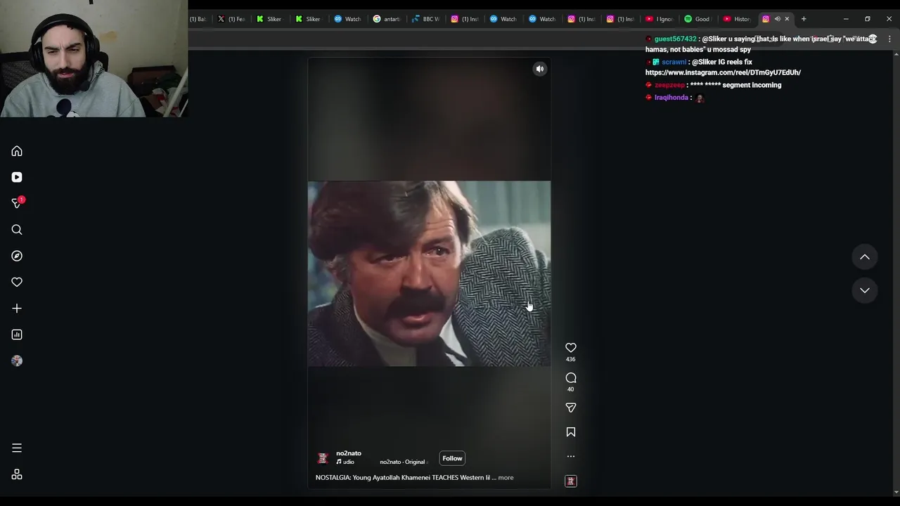The height and width of the screenshot is (506, 900).
Task: Click chat username guest567432
Action: point(675,39)
